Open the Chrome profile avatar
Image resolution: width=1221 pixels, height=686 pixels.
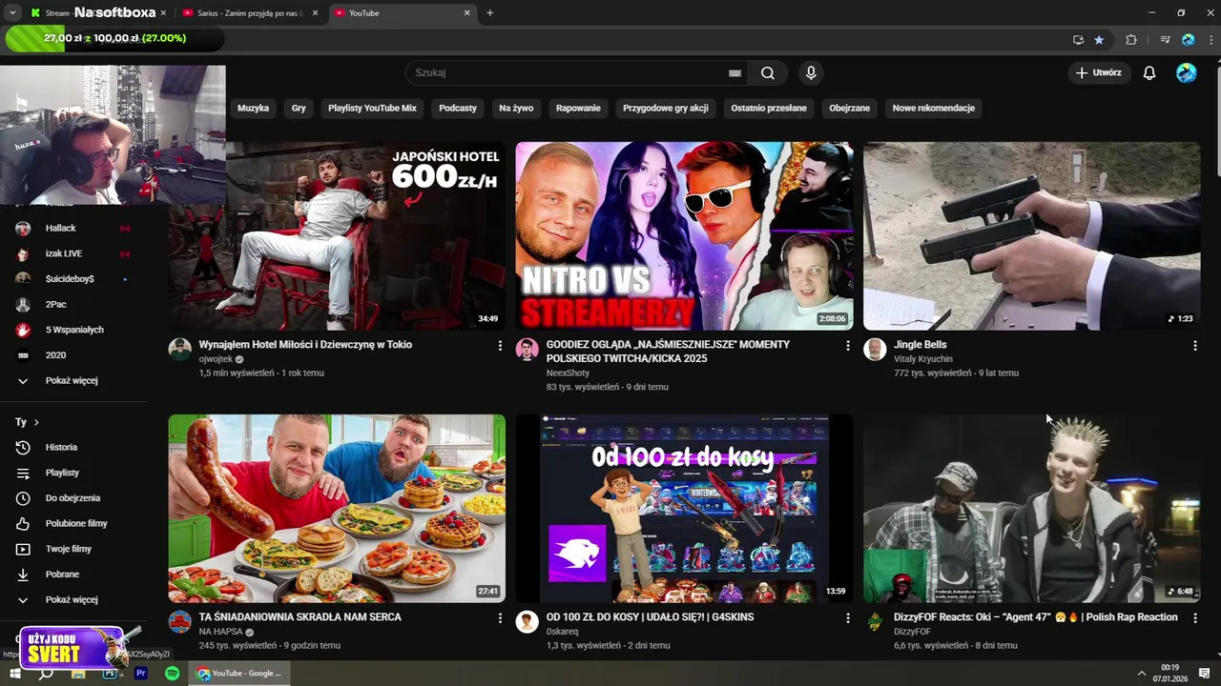pos(1188,40)
